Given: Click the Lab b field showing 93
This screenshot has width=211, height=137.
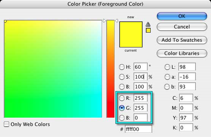Looking at the screenshot, I should point(187,87).
